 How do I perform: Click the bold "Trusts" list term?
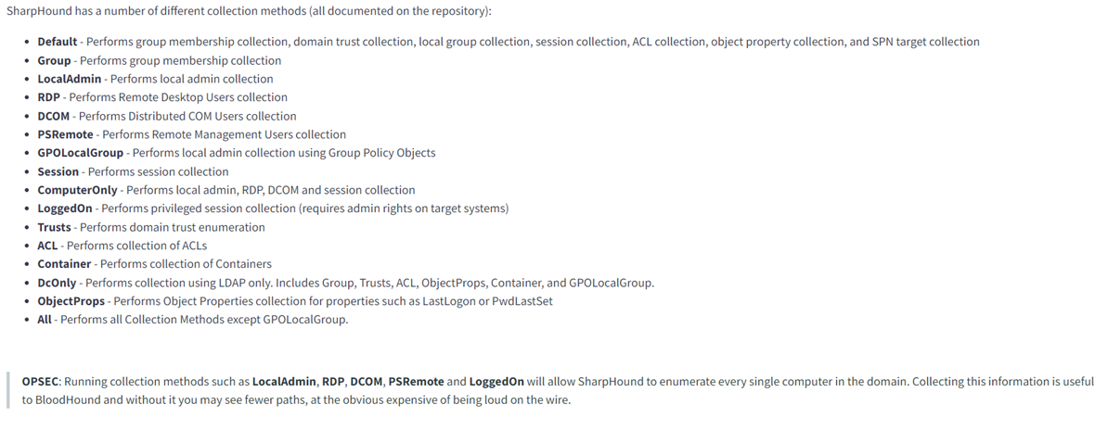pos(55,227)
